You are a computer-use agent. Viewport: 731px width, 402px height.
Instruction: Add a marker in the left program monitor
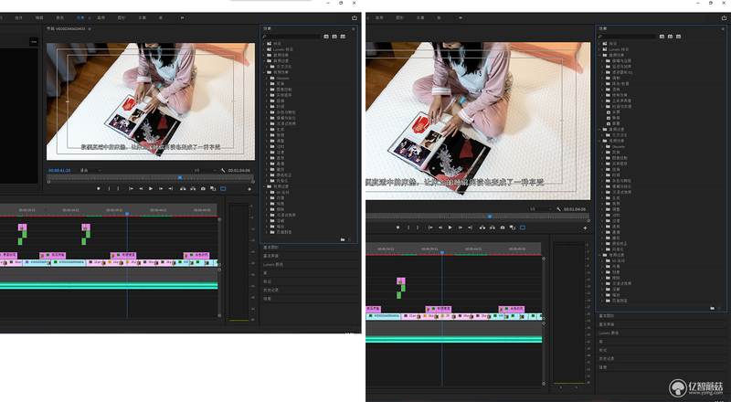pos(99,189)
